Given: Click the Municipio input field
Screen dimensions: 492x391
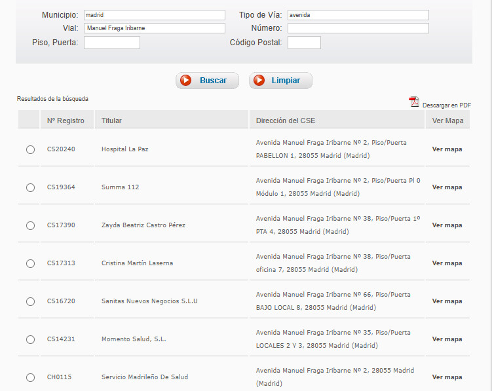Looking at the screenshot, I should point(154,15).
